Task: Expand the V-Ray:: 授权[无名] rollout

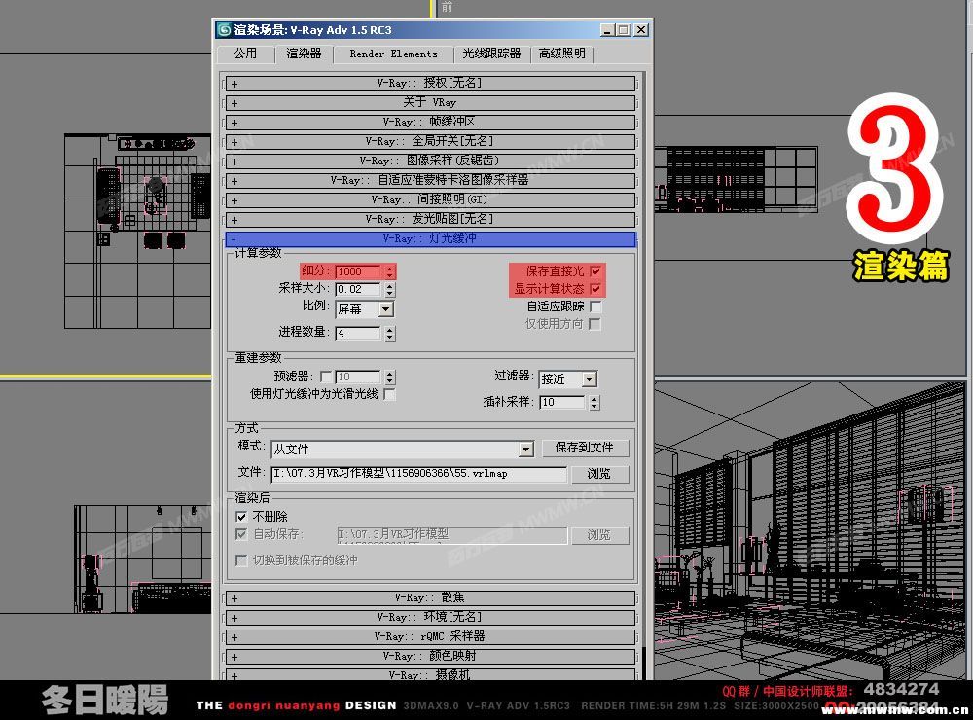Action: click(x=430, y=83)
